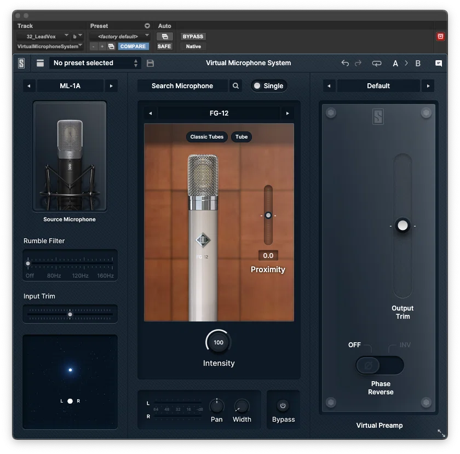
Task: Open the FG-12 mic model selector
Action: pos(219,113)
